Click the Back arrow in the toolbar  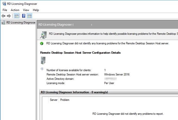[x=3, y=16]
